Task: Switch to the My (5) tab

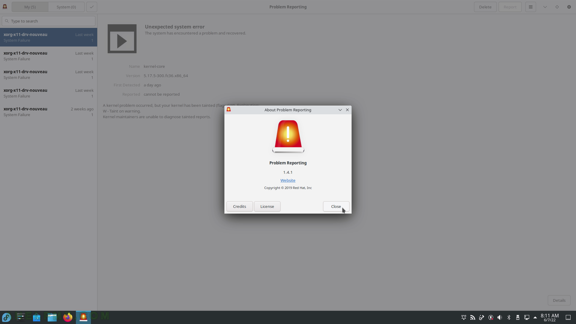Action: [x=30, y=7]
